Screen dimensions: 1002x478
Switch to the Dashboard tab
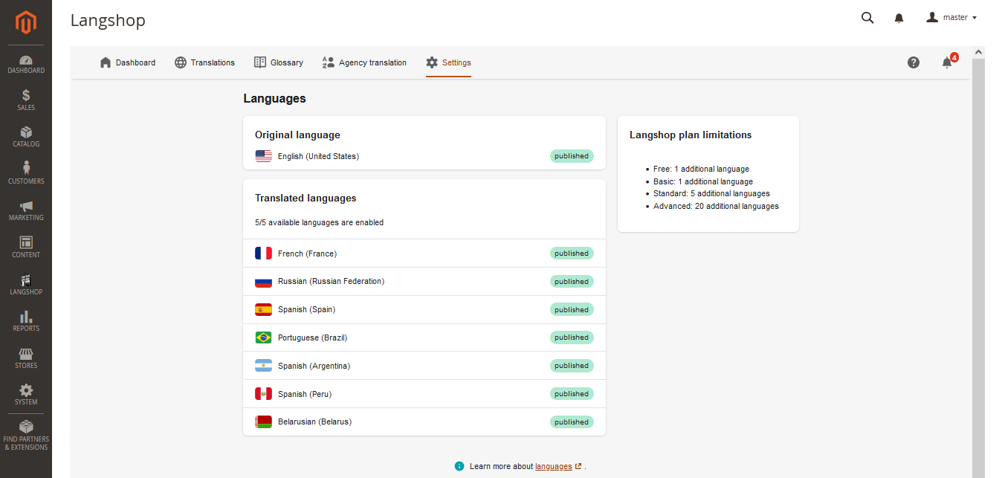(x=128, y=62)
